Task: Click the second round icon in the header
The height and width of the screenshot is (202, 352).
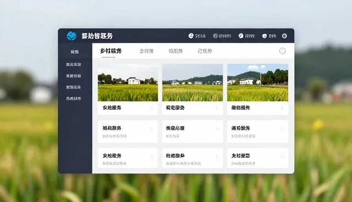Action: [216, 36]
